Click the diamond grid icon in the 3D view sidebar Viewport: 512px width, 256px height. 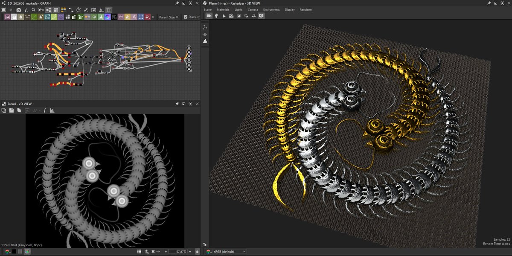point(205,34)
